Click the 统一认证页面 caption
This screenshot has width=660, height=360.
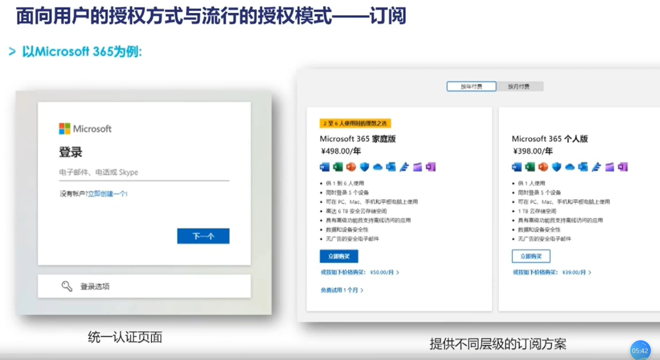pyautogui.click(x=125, y=337)
